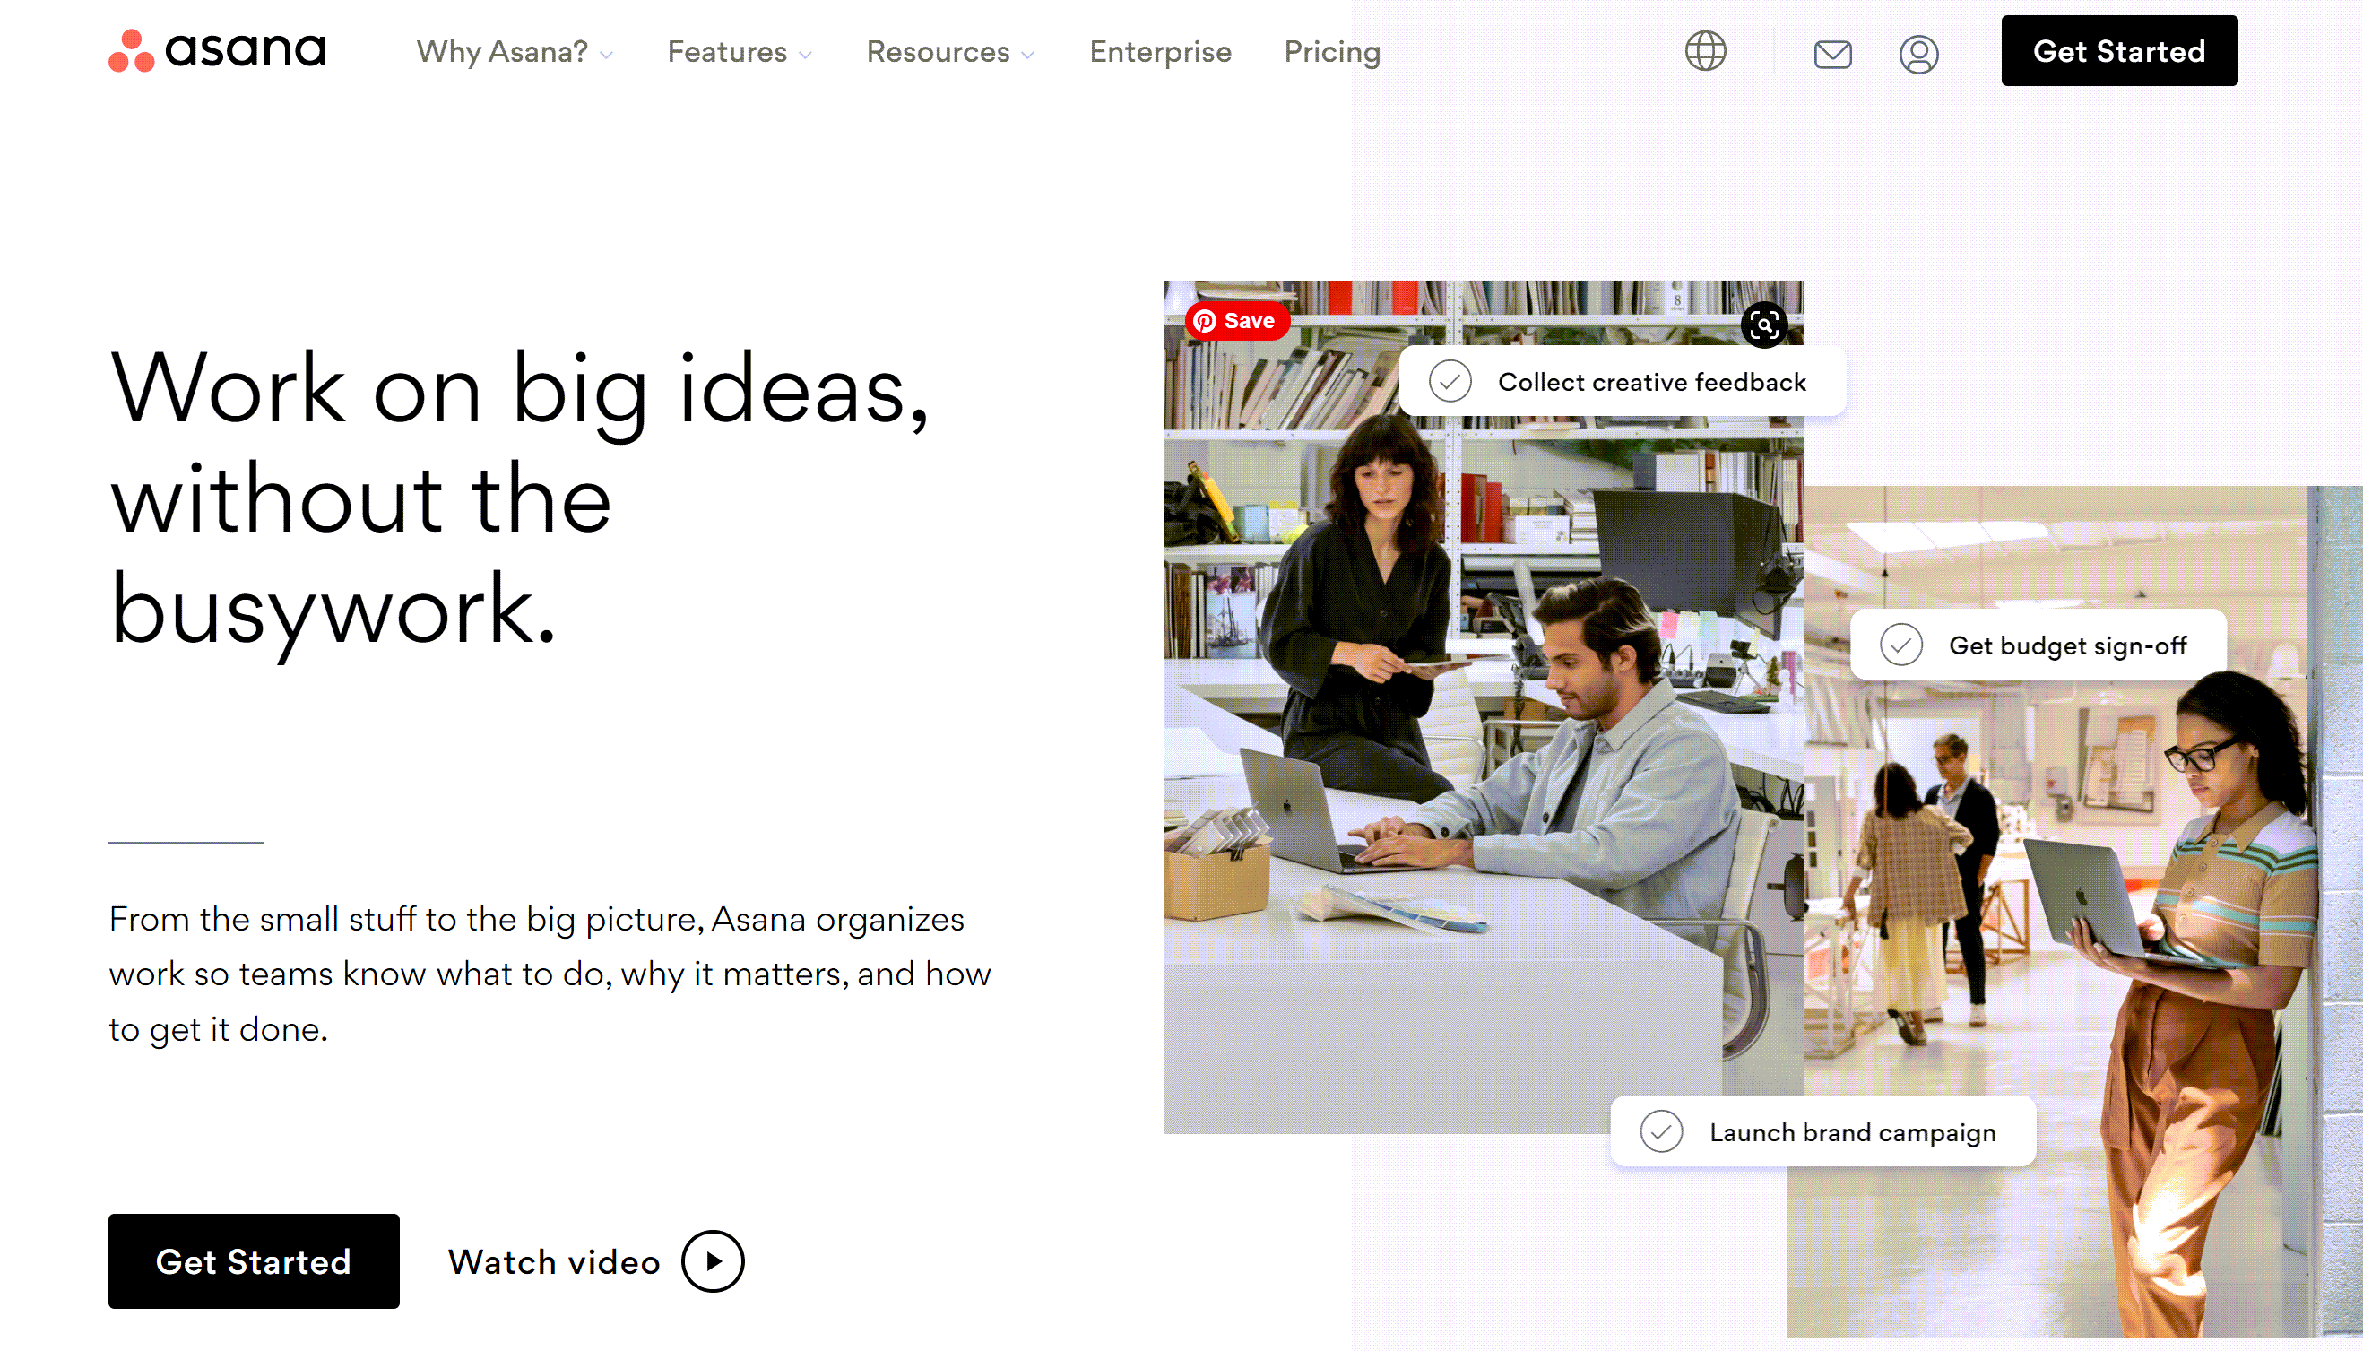Click the Asana logo
Image resolution: width=2363 pixels, height=1351 pixels.
[217, 51]
